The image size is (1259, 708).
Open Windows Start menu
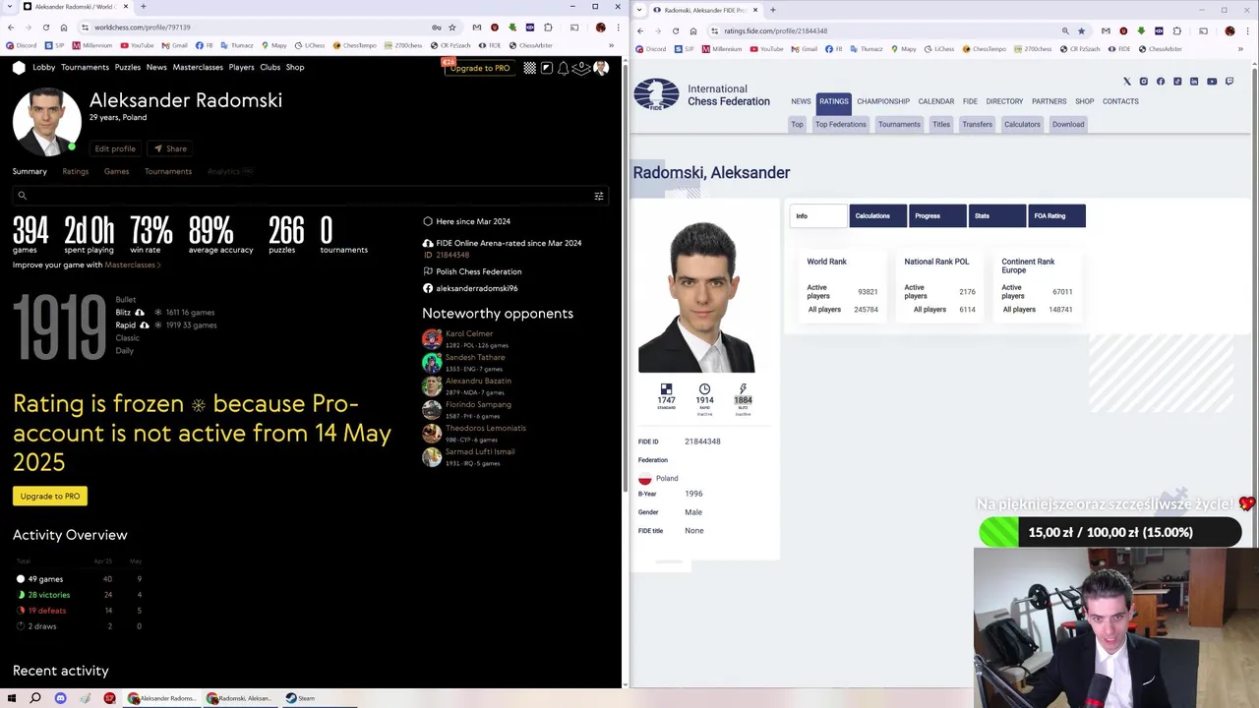coord(11,698)
